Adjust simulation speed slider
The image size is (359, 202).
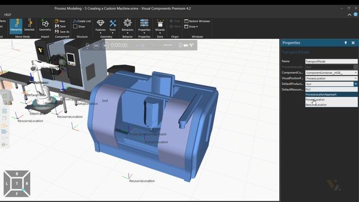168,45
